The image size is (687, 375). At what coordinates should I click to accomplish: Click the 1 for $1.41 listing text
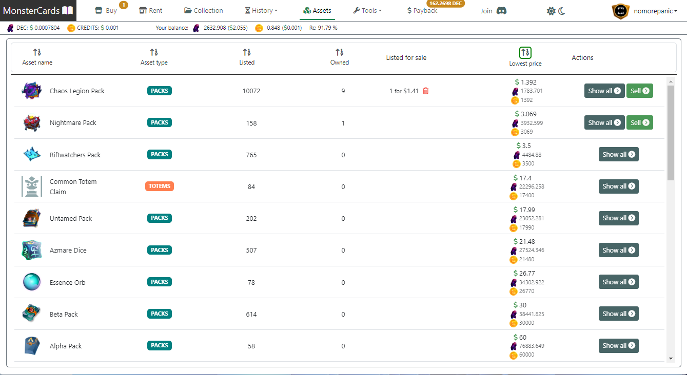(x=404, y=91)
